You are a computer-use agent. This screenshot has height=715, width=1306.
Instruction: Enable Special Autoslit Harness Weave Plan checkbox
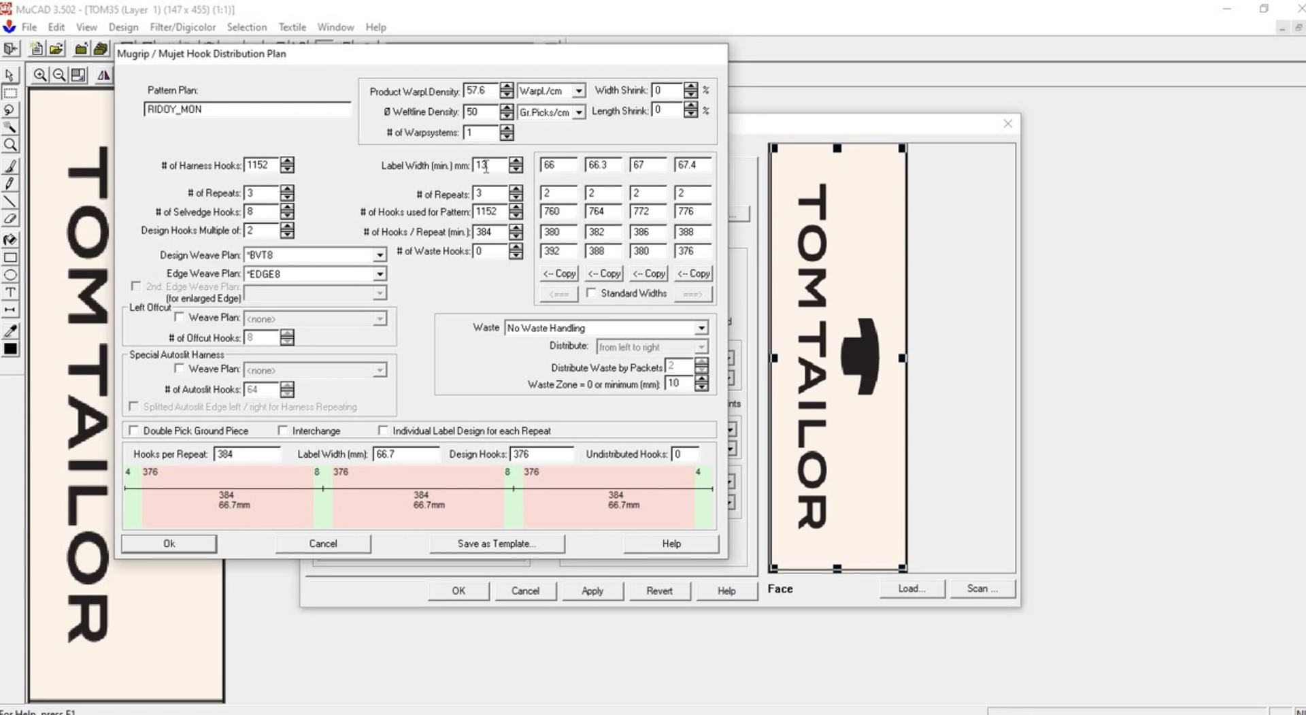point(180,369)
